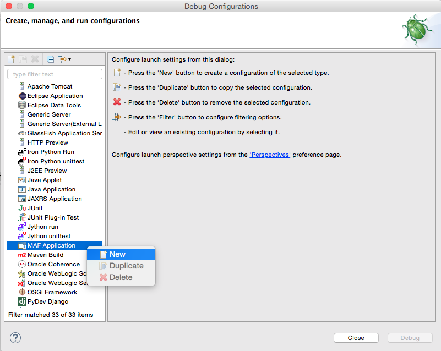
Task: Select Java Application entry
Action: click(51, 189)
